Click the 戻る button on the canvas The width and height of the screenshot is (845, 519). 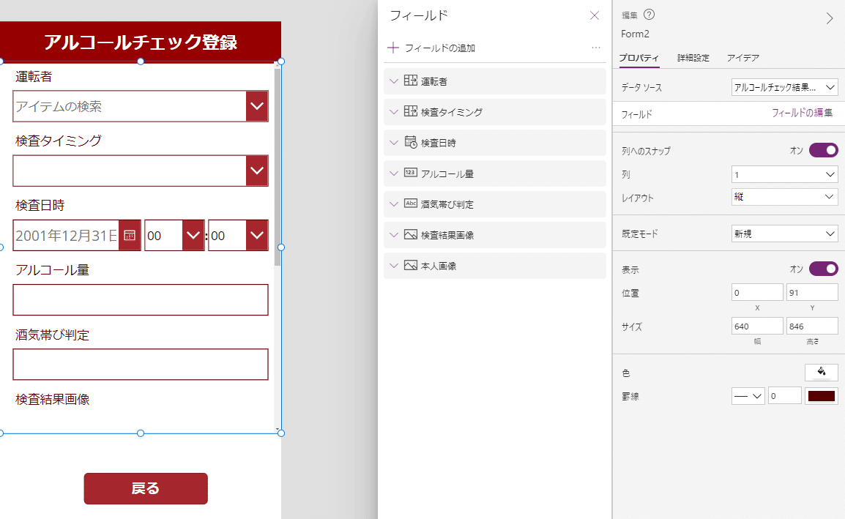pos(146,488)
